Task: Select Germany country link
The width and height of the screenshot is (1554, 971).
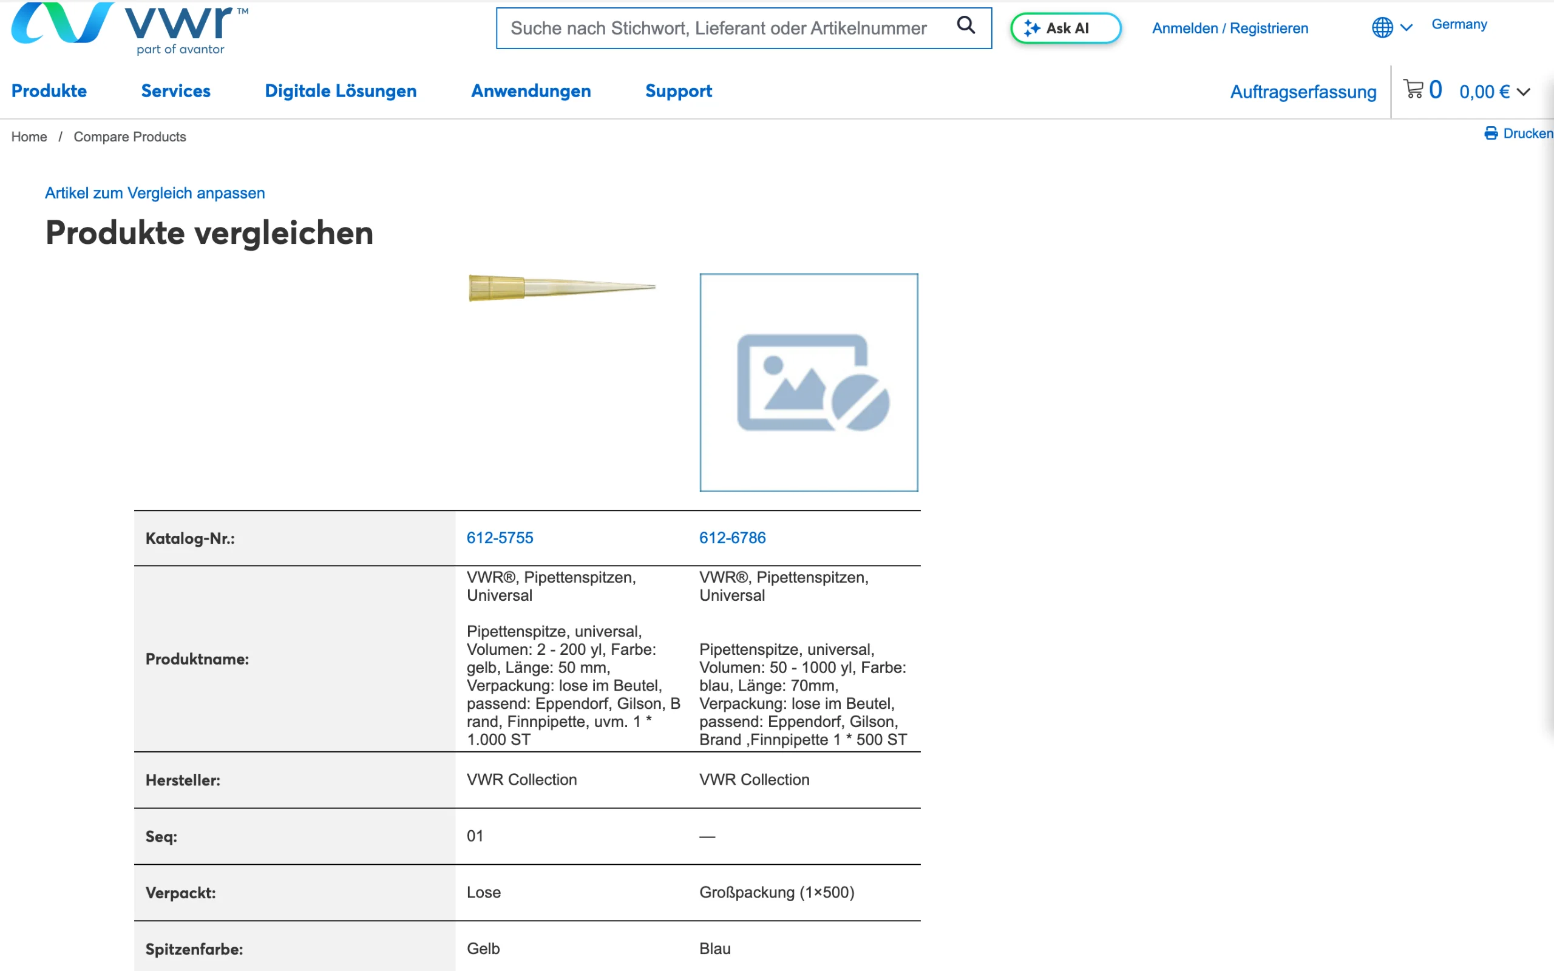Action: point(1459,24)
